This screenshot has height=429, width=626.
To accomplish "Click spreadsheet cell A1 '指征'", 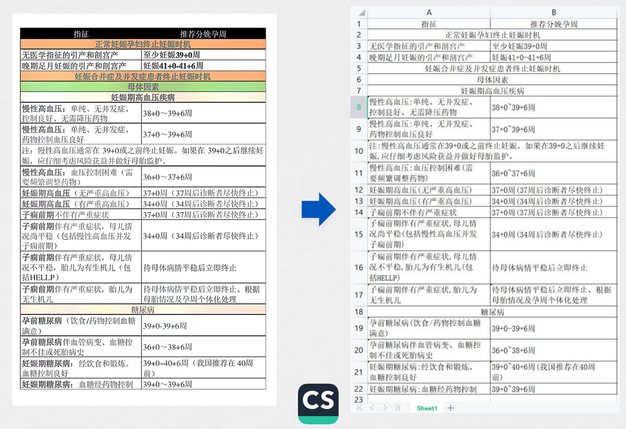I will [429, 24].
